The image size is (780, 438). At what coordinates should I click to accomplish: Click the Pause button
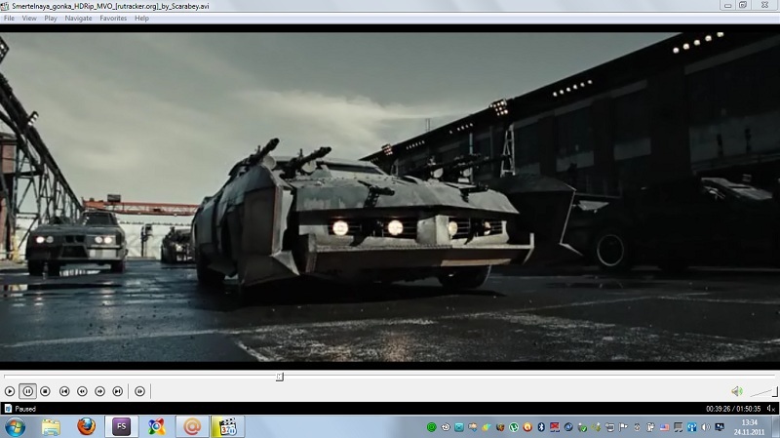28,391
